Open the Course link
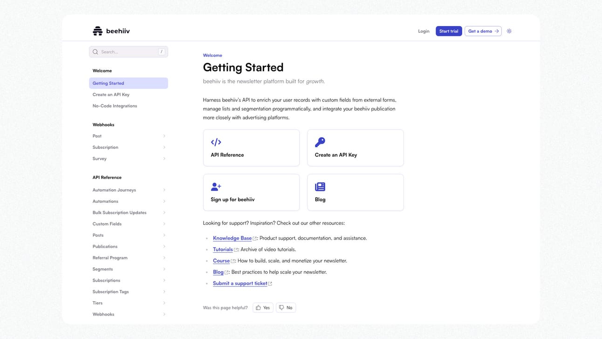The image size is (602, 339). (x=221, y=261)
